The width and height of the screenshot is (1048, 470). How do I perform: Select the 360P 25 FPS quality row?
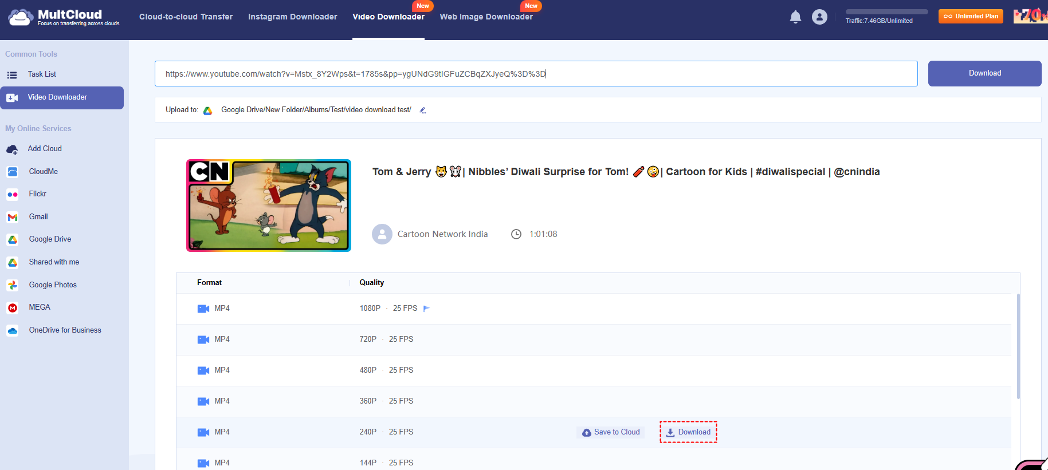594,401
